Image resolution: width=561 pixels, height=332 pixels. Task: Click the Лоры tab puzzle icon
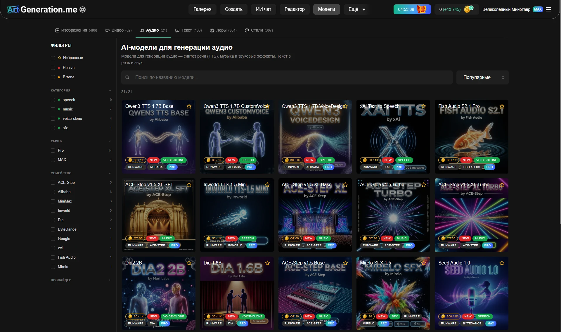(212, 30)
